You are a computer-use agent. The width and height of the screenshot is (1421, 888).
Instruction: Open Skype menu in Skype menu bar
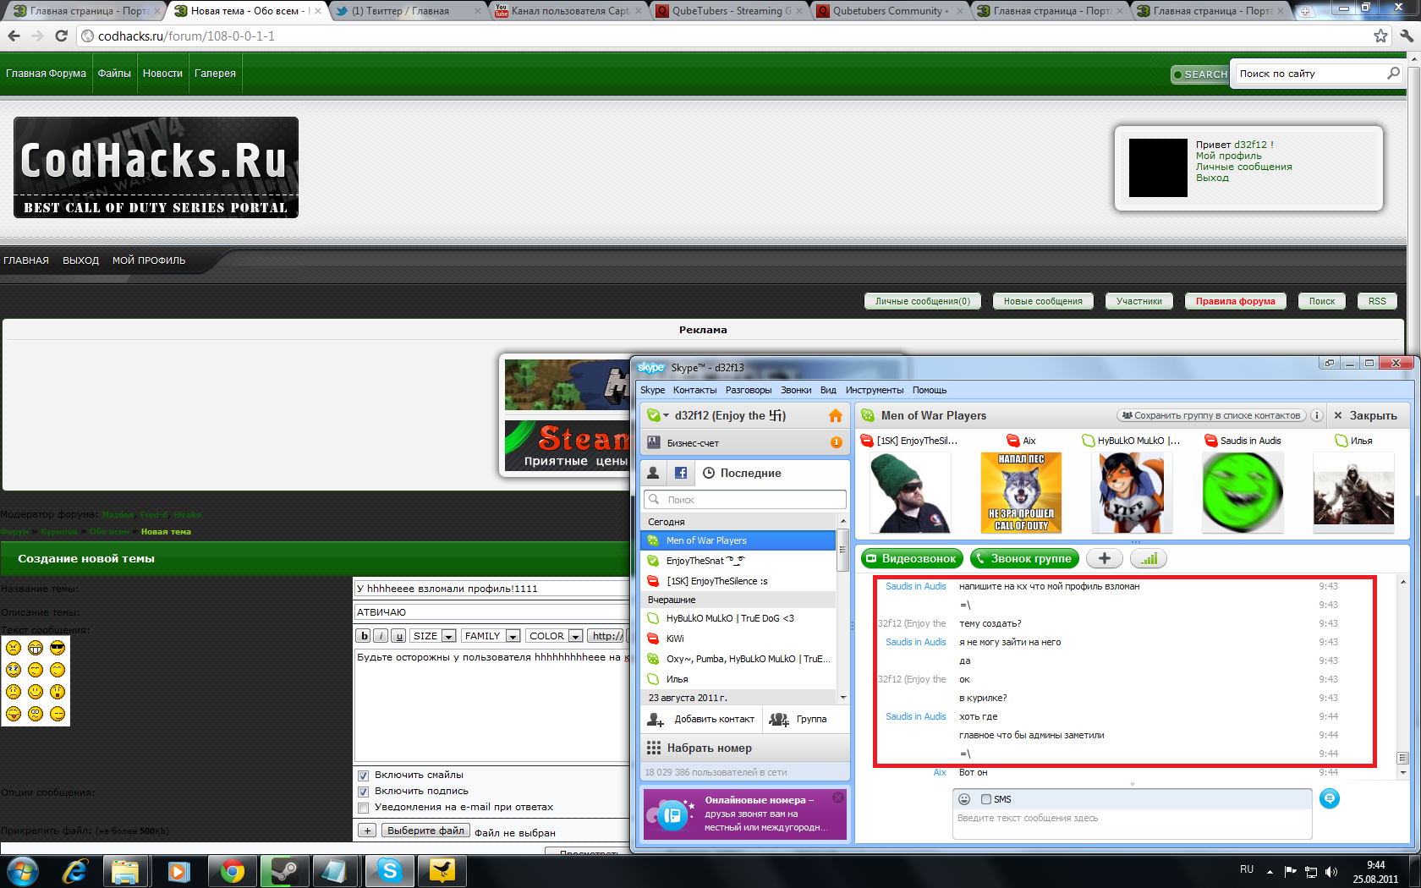tap(652, 390)
